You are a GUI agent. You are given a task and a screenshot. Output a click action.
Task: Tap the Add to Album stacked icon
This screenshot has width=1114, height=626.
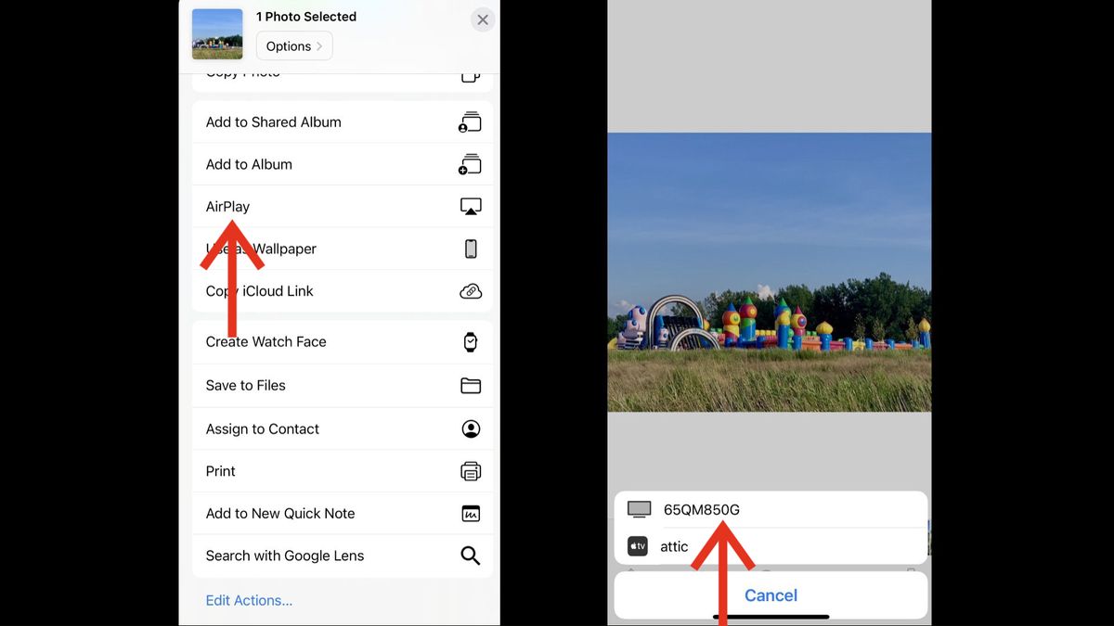471,164
